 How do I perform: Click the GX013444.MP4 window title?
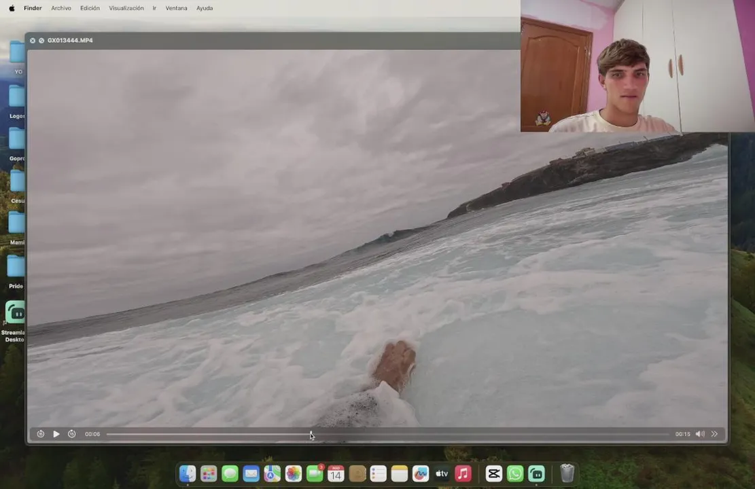click(70, 41)
